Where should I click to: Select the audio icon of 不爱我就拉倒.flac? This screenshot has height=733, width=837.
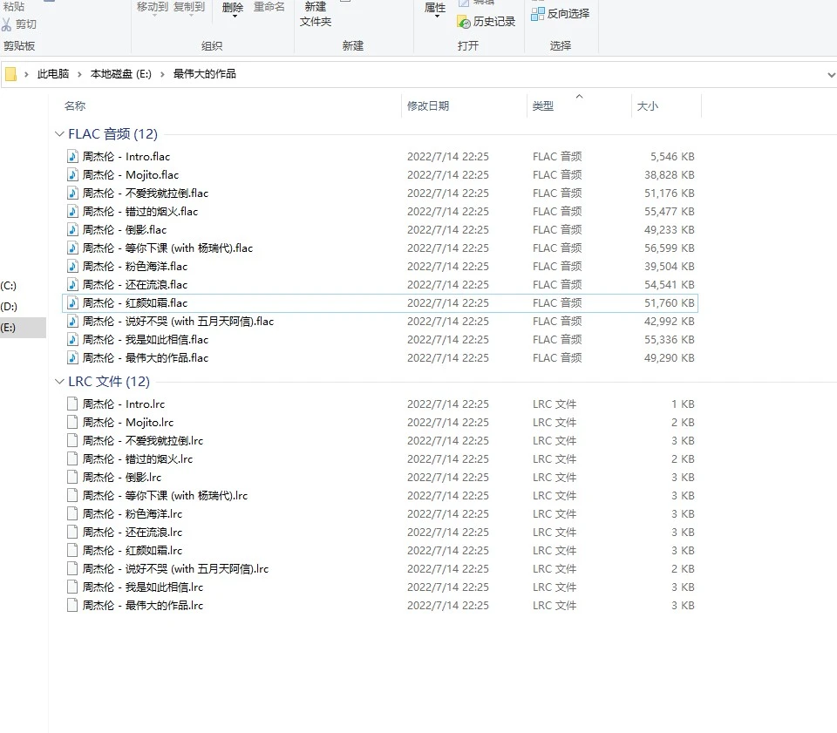coord(72,193)
